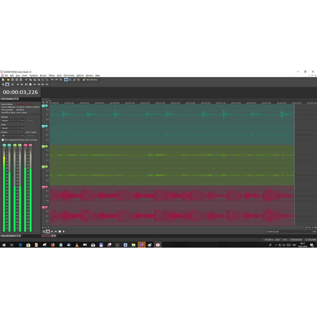Click the record button below the waveform
Viewport: 317px width, 317px height.
coord(48,231)
